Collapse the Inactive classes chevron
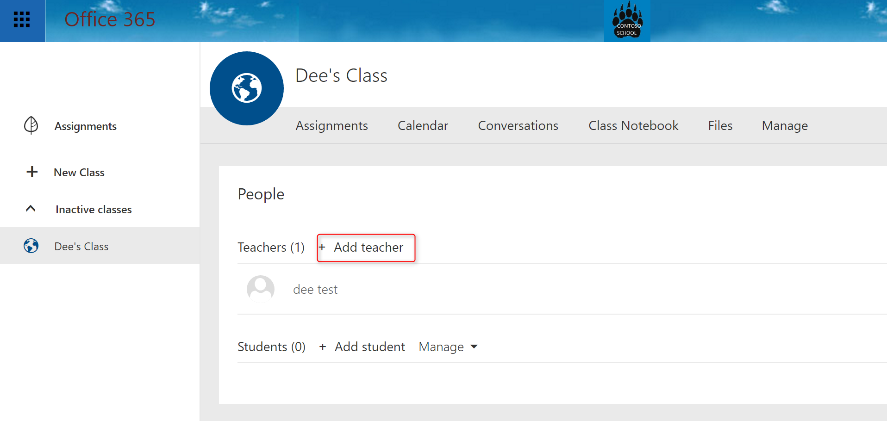Screen dimensions: 887x421 31,209
